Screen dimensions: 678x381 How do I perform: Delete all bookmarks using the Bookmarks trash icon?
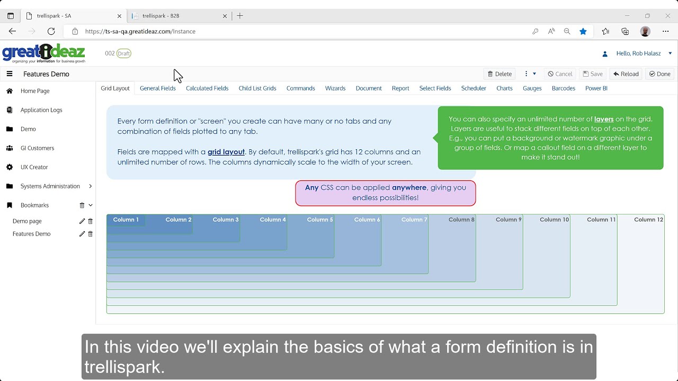(82, 205)
